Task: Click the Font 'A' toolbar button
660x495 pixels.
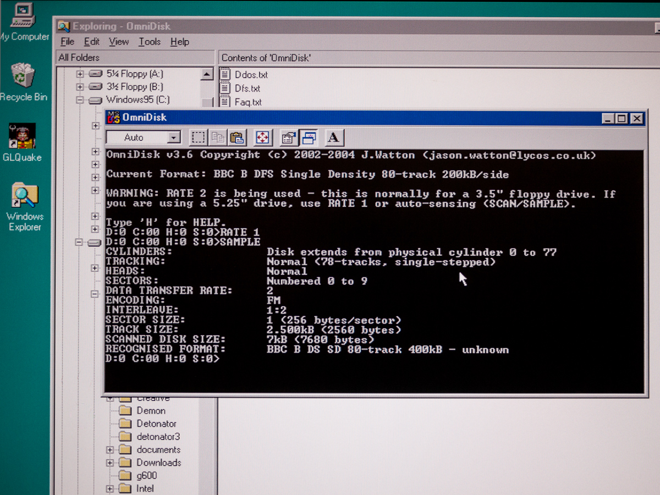Action: (x=333, y=137)
